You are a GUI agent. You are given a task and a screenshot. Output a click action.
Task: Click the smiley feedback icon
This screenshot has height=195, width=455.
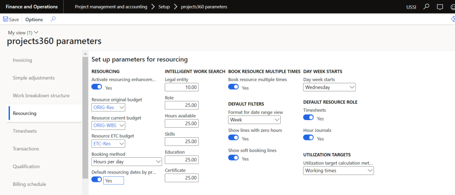453,7
